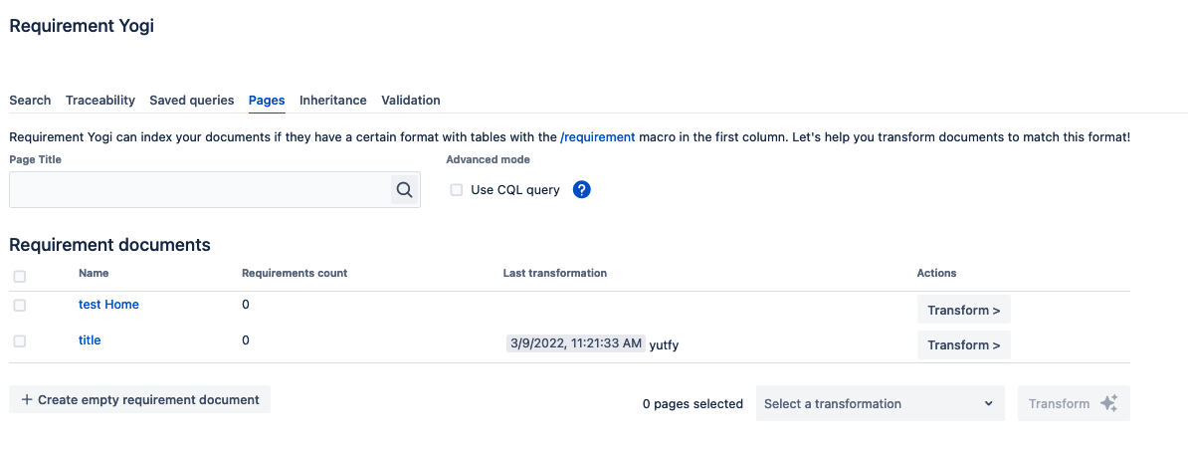The image size is (1188, 449).
Task: Open the test Home document link
Action: tap(108, 305)
